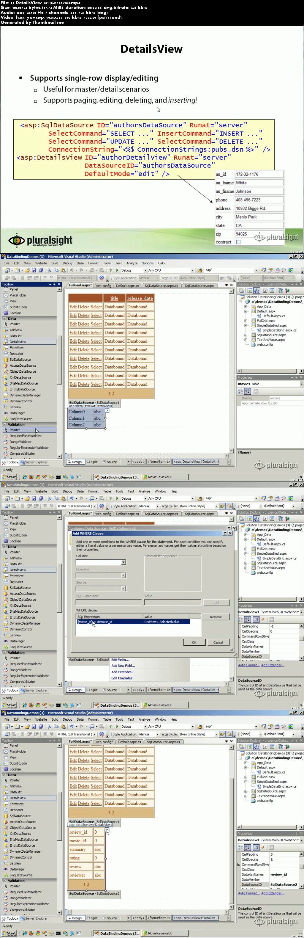This screenshot has height=938, width=304.
Task: Click the title column header link
Action: (x=114, y=298)
